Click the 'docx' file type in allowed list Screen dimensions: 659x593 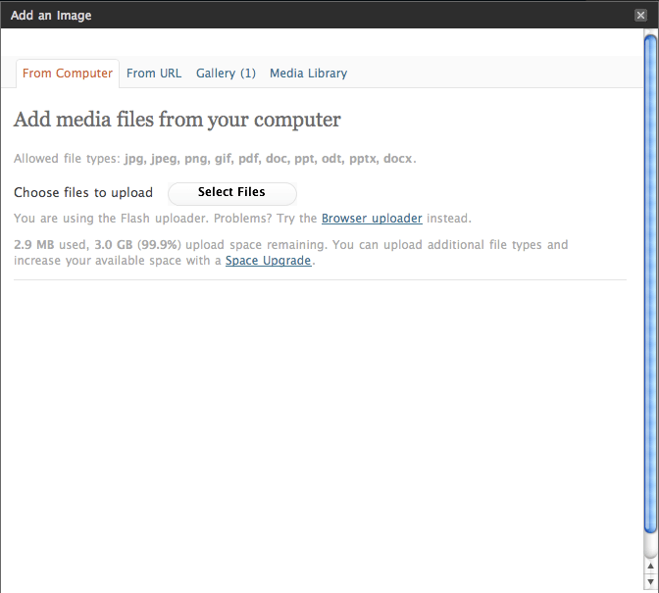398,159
